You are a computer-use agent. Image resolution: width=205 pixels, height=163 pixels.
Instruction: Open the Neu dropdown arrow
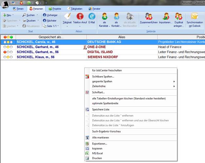14,15
